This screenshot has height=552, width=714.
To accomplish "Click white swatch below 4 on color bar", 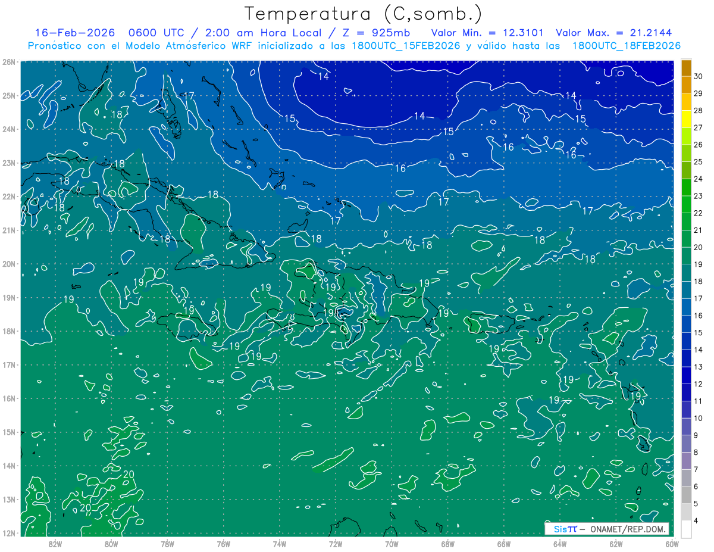I will point(686,529).
